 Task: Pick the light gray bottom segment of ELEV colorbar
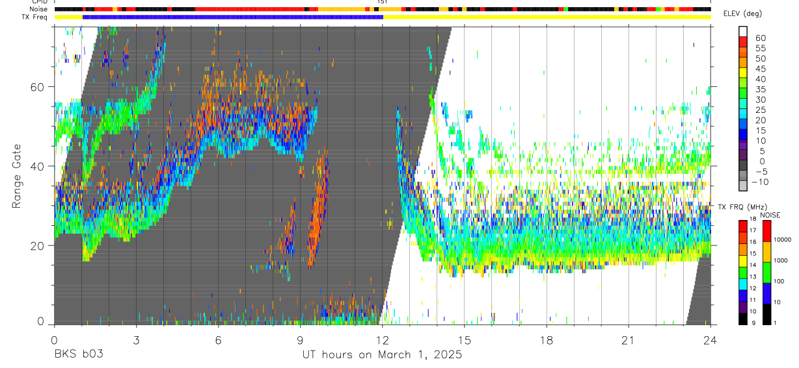pos(743,185)
